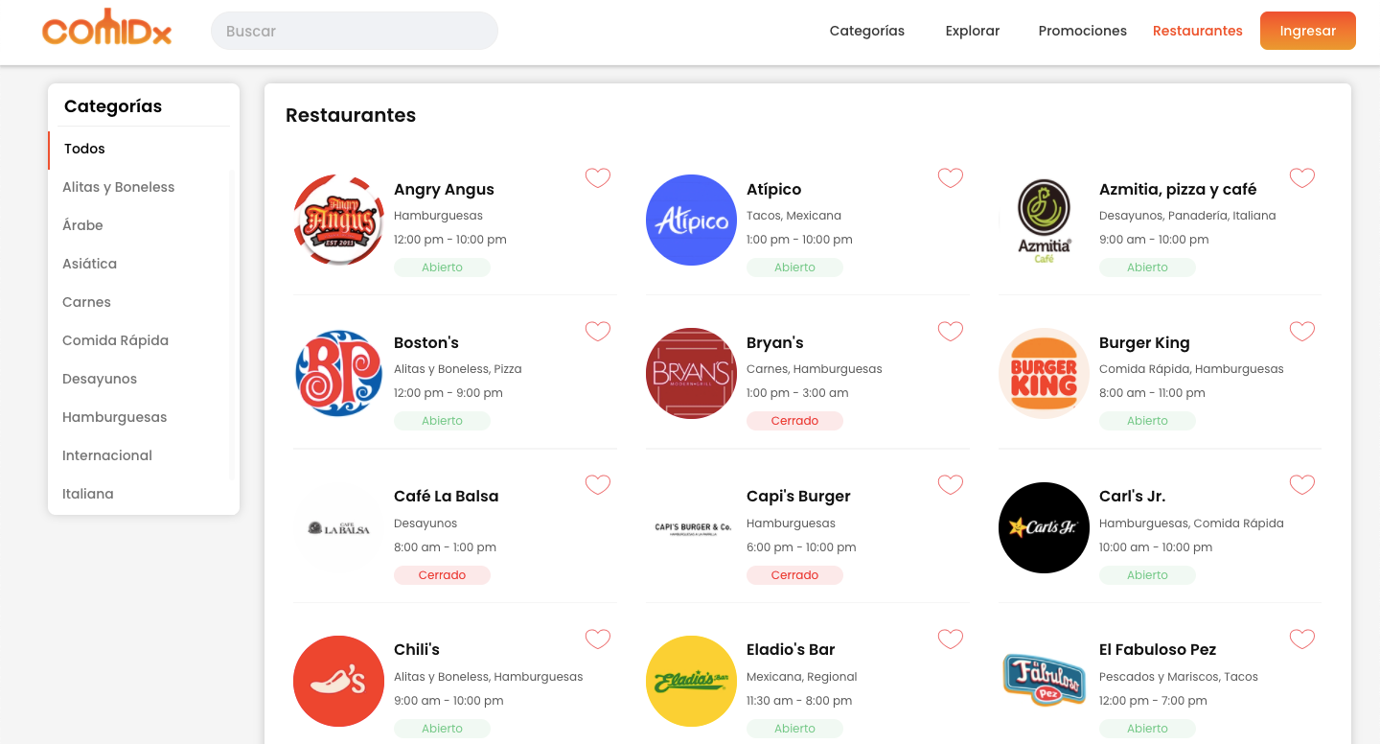Click the Azmitia Café logo
Viewport: 1380px width, 744px height.
(1044, 221)
